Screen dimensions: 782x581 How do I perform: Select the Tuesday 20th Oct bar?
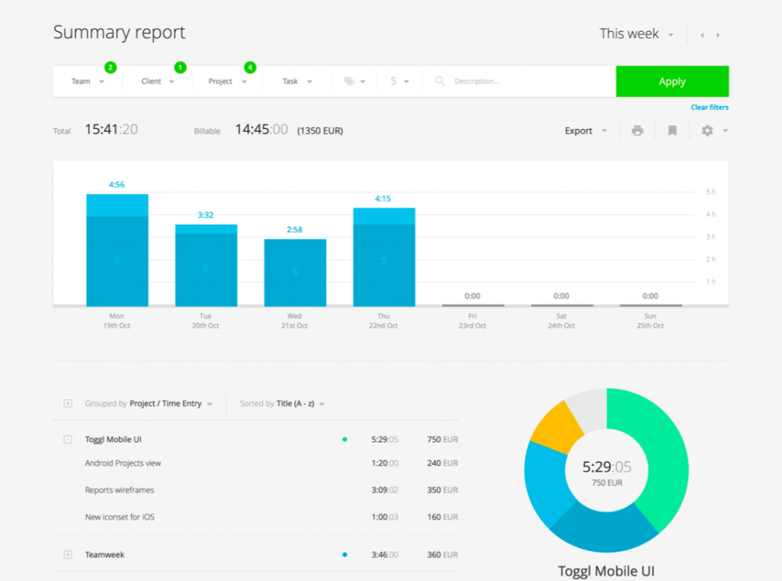click(x=206, y=266)
